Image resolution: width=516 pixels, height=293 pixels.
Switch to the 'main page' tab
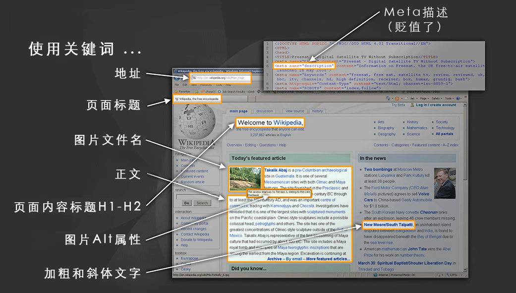pos(238,111)
